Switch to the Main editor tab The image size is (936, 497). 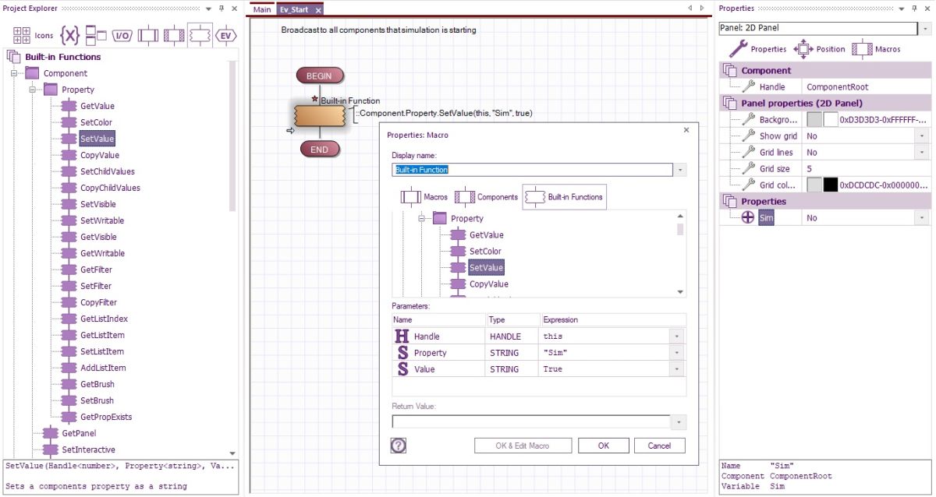[x=261, y=10]
